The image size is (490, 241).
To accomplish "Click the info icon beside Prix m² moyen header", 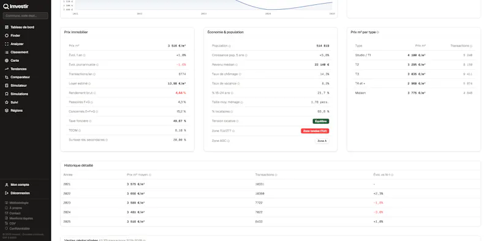I will pyautogui.click(x=150, y=175).
